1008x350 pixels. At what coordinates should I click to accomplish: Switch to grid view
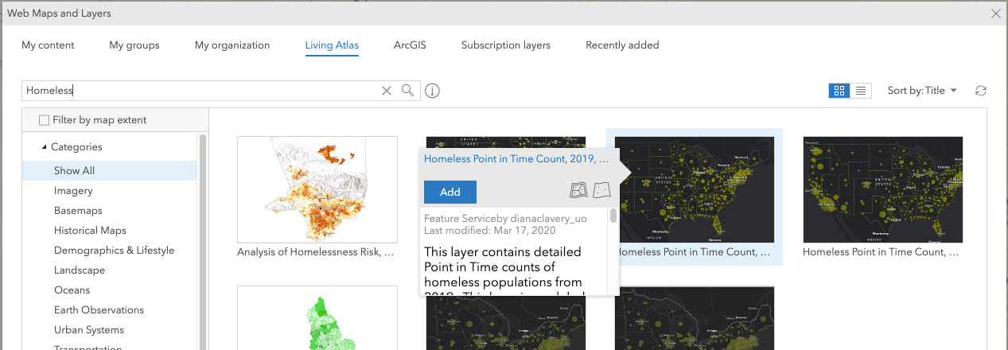coord(839,91)
